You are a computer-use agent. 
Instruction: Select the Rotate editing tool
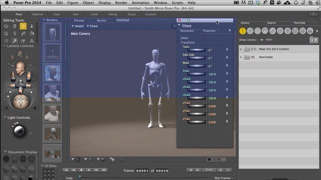pyautogui.click(x=6, y=26)
